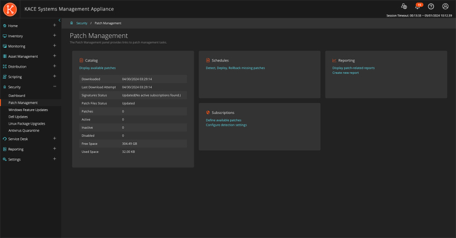The width and height of the screenshot is (456, 238).
Task: Expand the Distribution menu plus
Action: point(55,66)
